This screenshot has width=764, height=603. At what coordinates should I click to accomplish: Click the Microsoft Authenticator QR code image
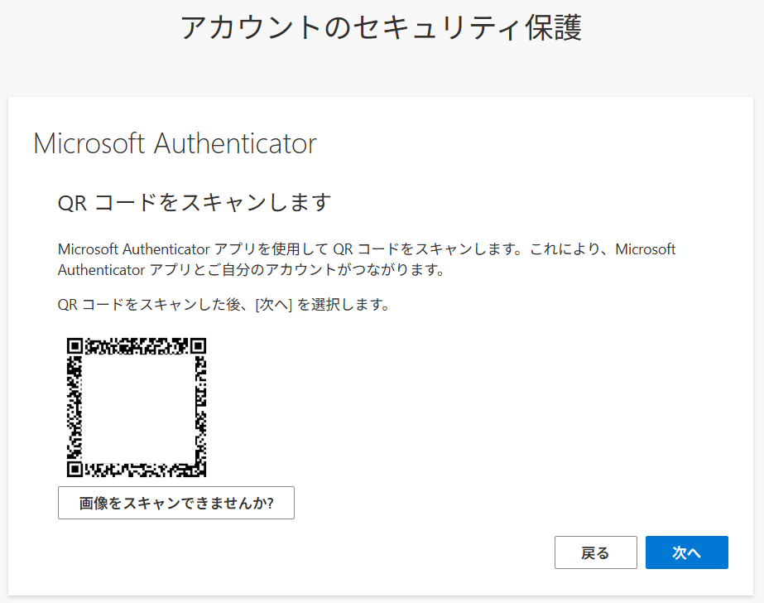(x=137, y=407)
